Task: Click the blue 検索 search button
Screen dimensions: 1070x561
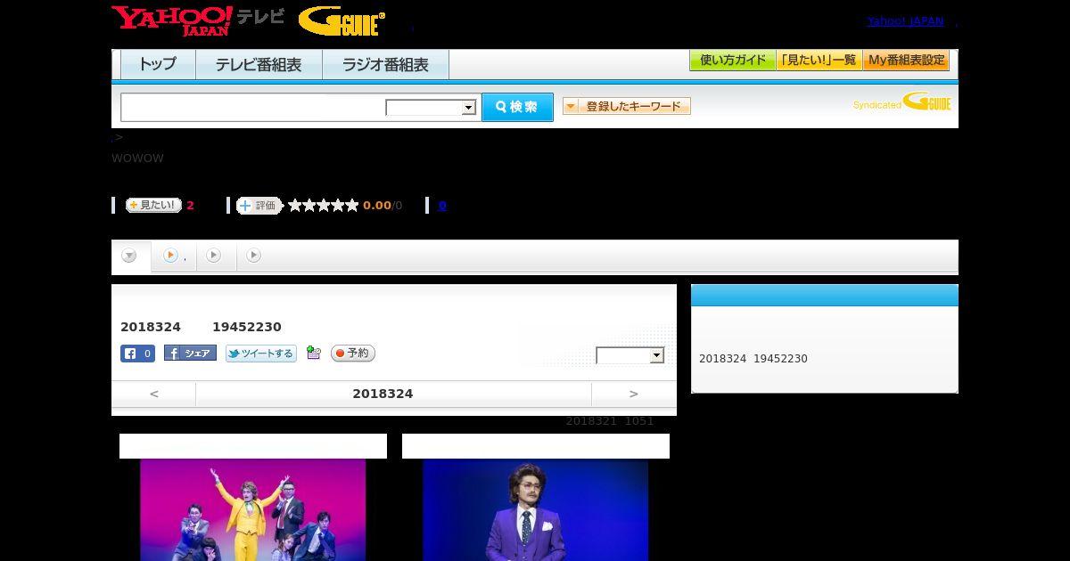Action: (517, 107)
